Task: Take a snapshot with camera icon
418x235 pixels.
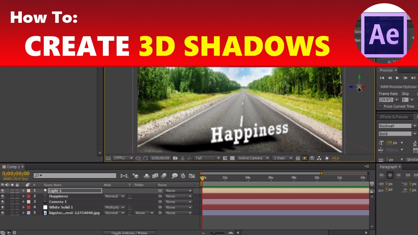Action: [x=175, y=158]
